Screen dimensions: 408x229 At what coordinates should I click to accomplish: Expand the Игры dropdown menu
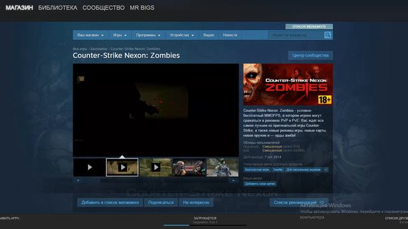pyautogui.click(x=120, y=35)
